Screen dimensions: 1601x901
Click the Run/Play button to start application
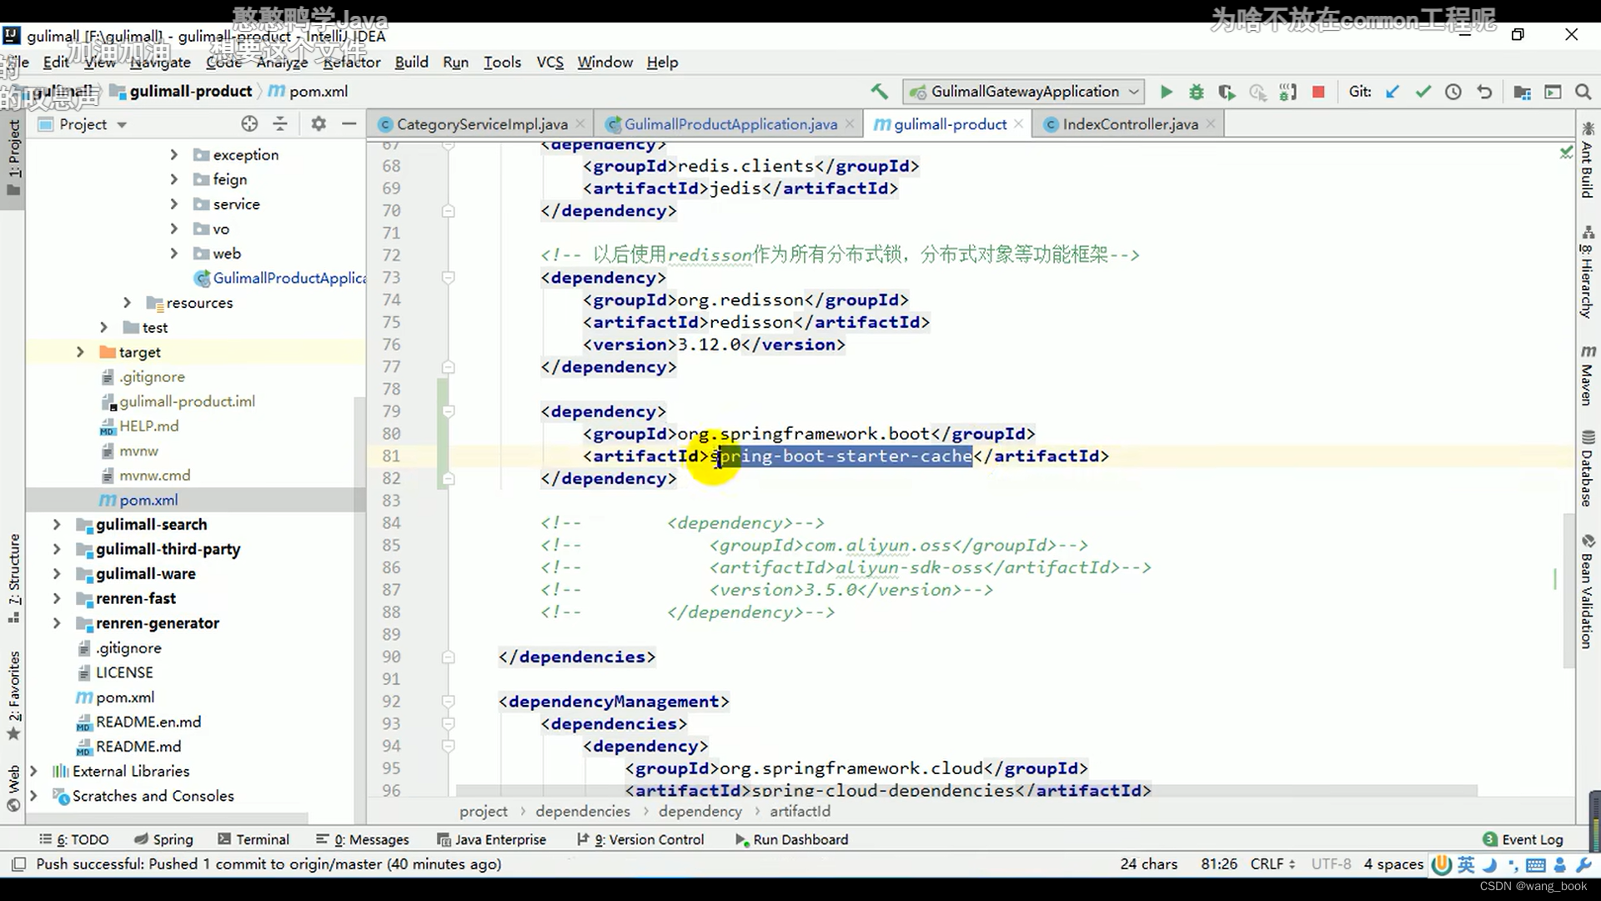click(x=1166, y=91)
